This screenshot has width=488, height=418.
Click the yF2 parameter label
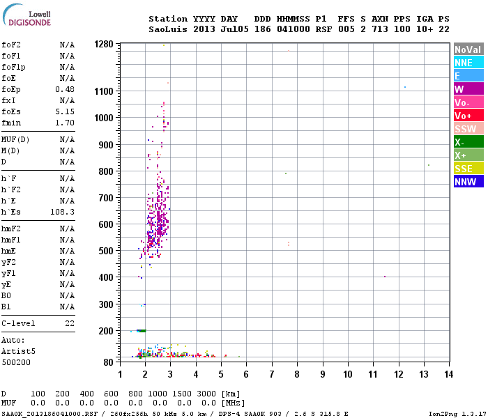pyautogui.click(x=8, y=263)
